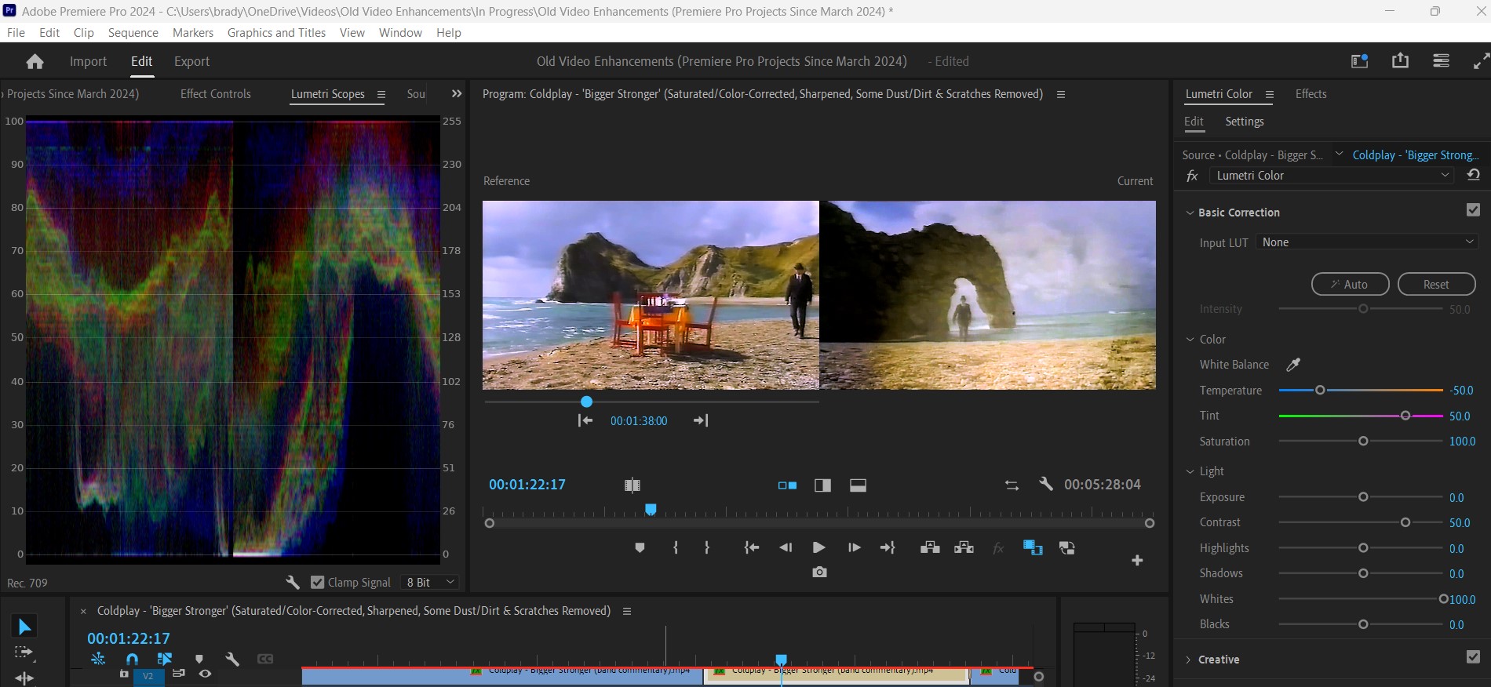Toggle the Basic Correction checkbox
This screenshot has height=687, width=1491.
coord(1473,210)
